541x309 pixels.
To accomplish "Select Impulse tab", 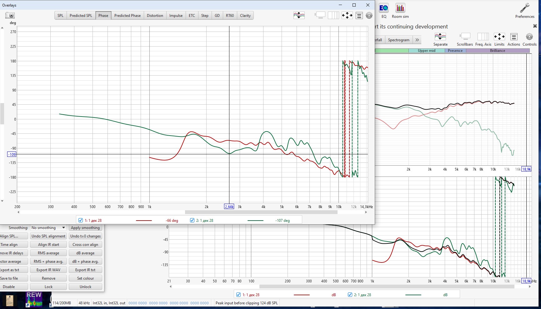I will 176,15.
